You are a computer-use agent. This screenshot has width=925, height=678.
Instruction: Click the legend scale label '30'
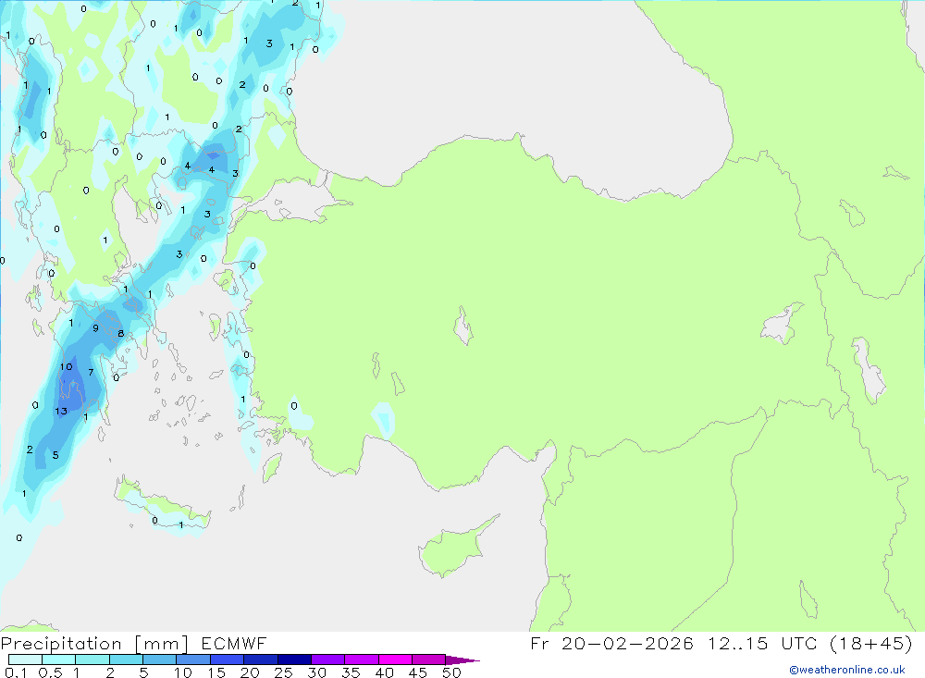[x=316, y=672]
